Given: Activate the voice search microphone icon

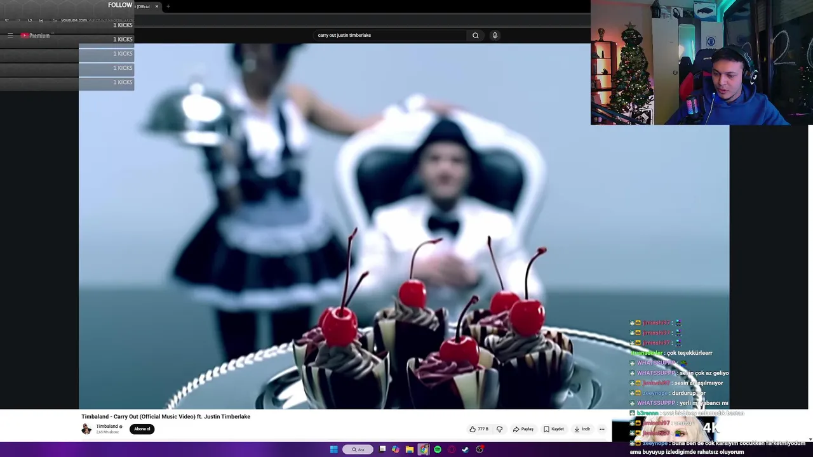Looking at the screenshot, I should pyautogui.click(x=495, y=36).
